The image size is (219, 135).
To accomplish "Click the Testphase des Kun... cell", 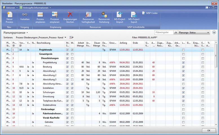I will 50,101.
